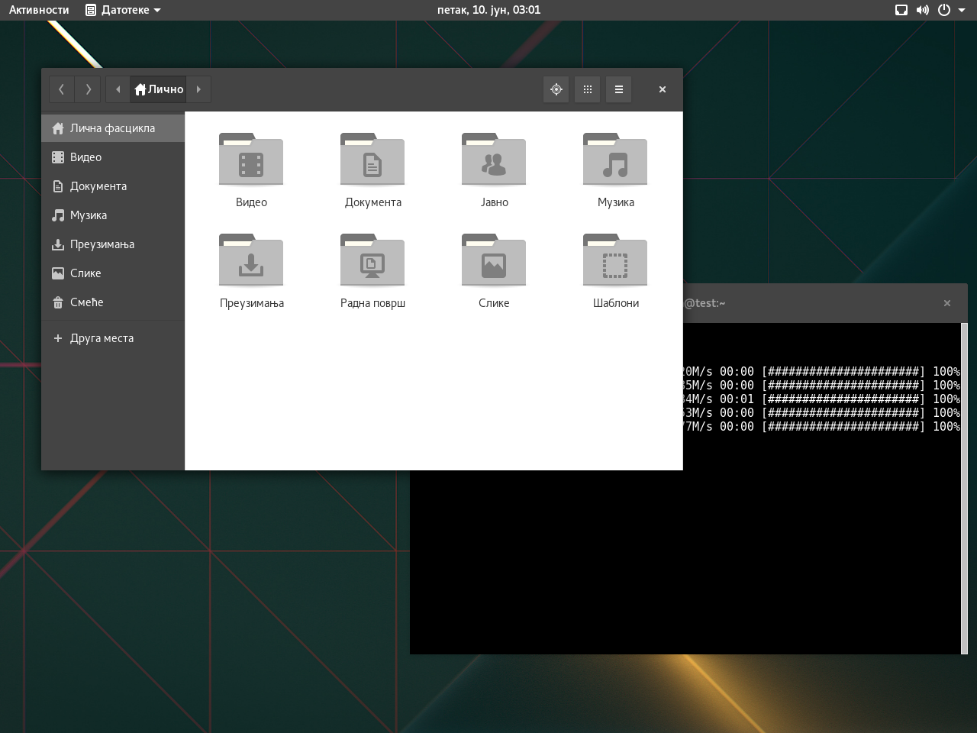Open the hamburger menu in Files toolbar
The height and width of the screenshot is (733, 977).
pos(619,89)
